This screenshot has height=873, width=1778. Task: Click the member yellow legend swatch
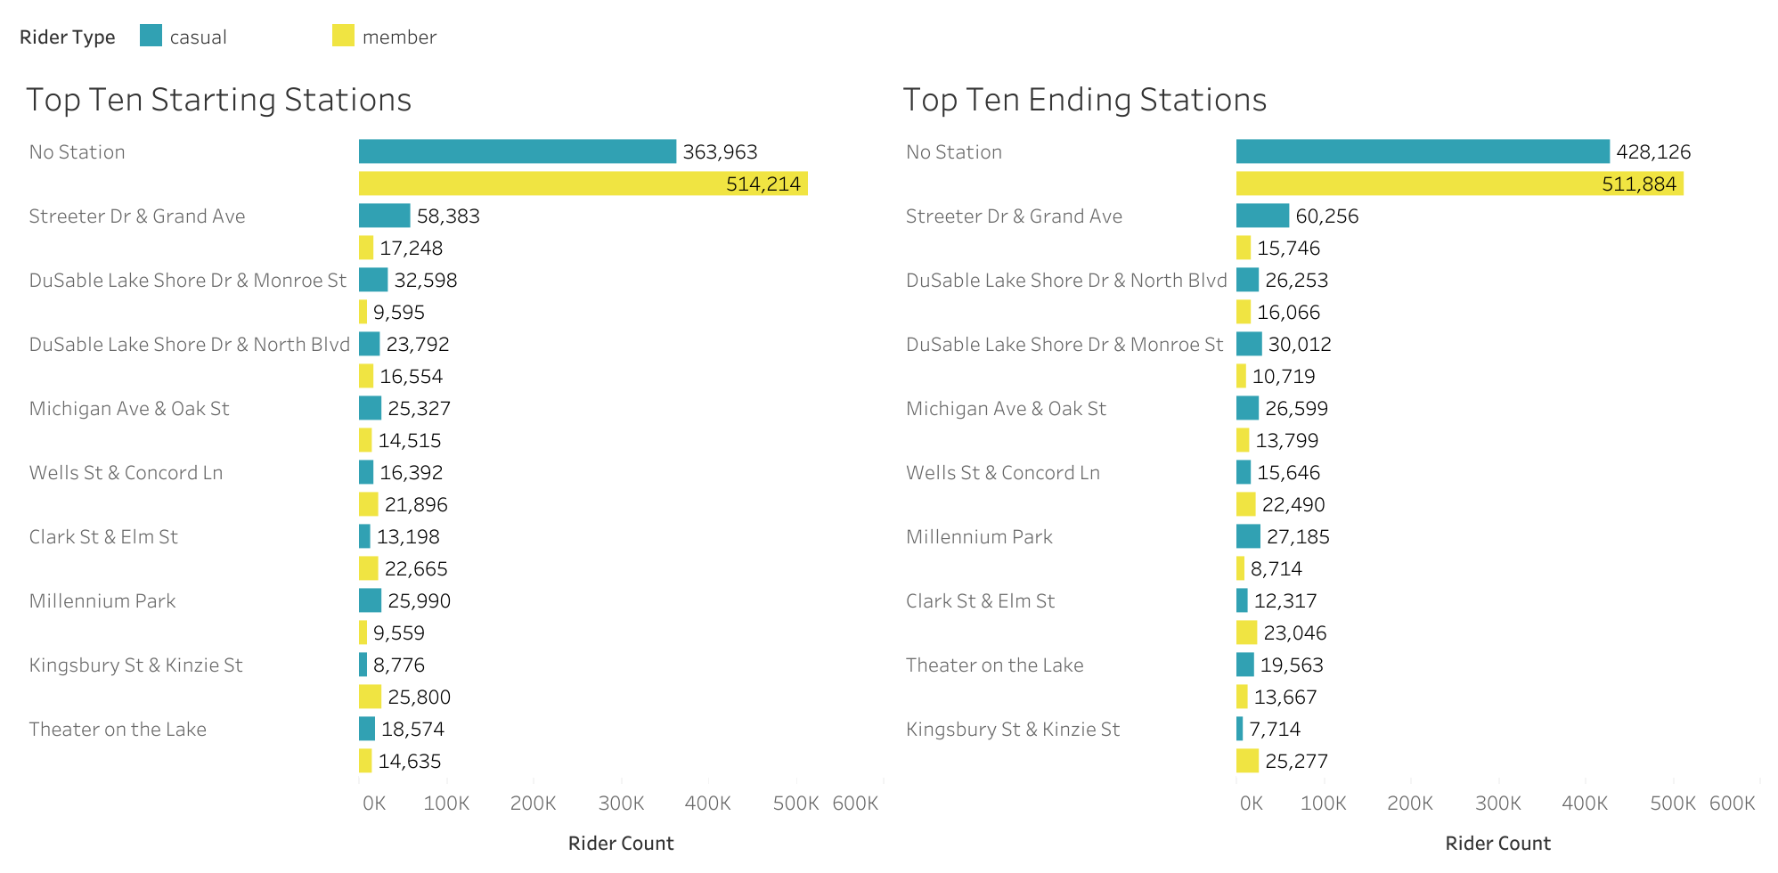click(x=343, y=36)
